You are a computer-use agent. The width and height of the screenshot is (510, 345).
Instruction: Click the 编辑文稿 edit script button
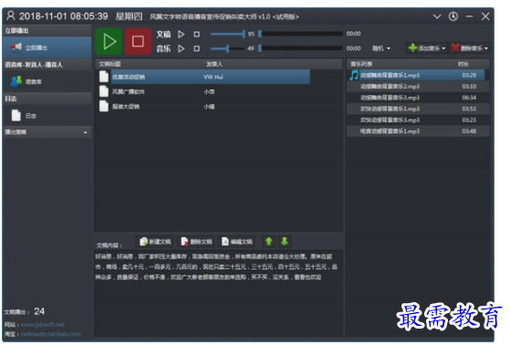pos(237,242)
